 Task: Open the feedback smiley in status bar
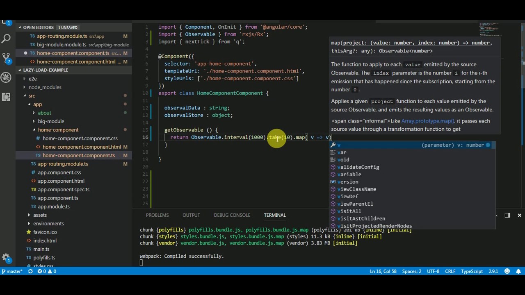coord(507,271)
